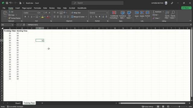
Task: Open Find & Select menu
Action: pos(173,15)
